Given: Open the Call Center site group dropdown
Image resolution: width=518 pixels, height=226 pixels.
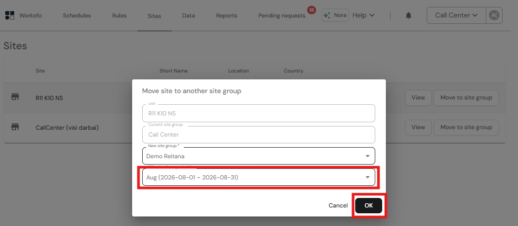Looking at the screenshot, I should click(x=456, y=15).
